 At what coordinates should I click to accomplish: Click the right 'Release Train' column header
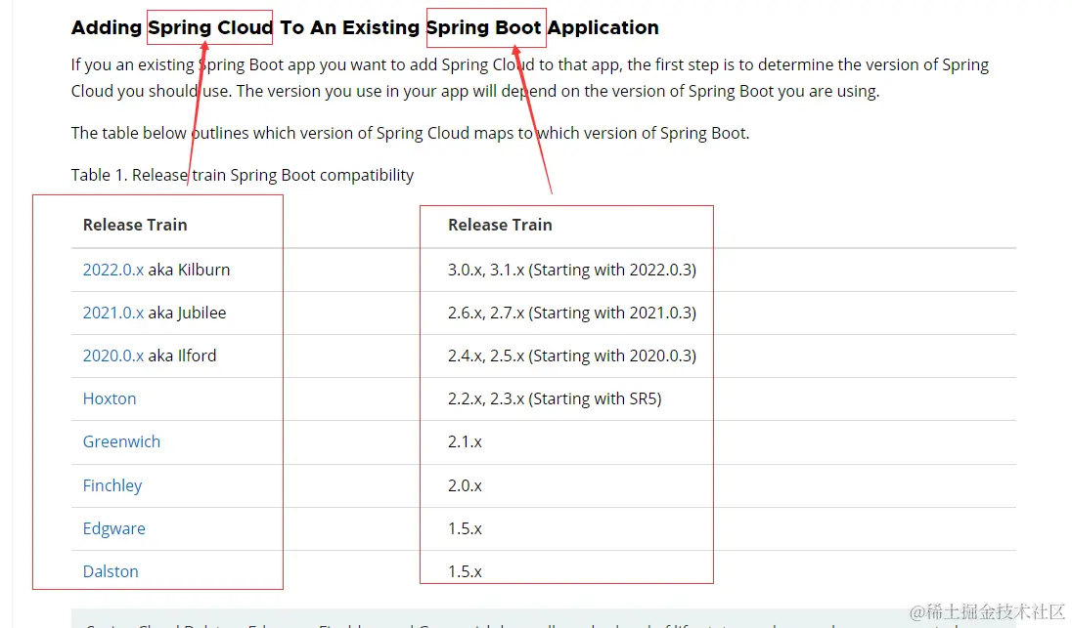[500, 225]
